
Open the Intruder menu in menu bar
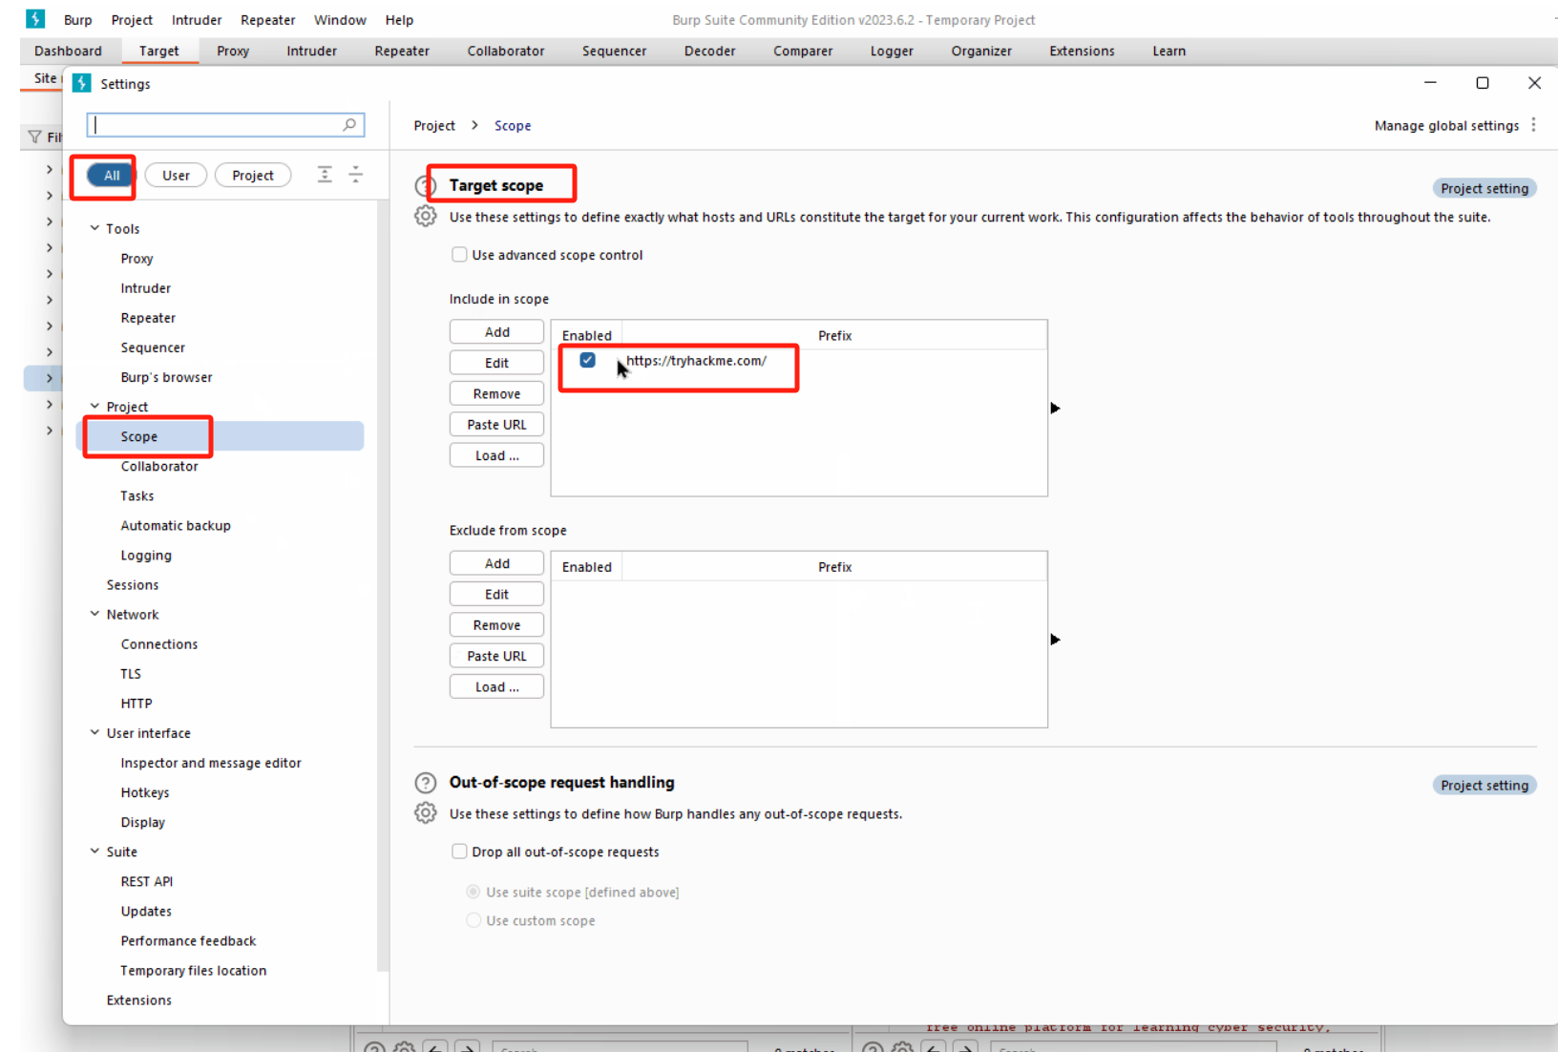(x=197, y=20)
